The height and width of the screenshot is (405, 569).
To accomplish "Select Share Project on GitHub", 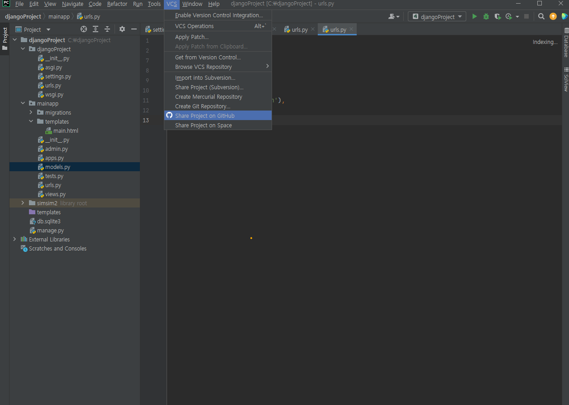I will (x=218, y=116).
